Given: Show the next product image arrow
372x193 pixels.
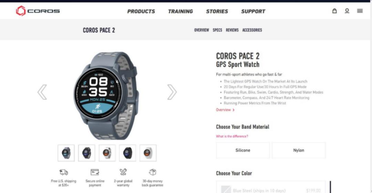Looking at the screenshot, I should [x=172, y=92].
